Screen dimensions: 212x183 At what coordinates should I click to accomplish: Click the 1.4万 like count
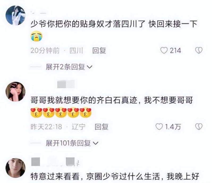click(x=173, y=127)
